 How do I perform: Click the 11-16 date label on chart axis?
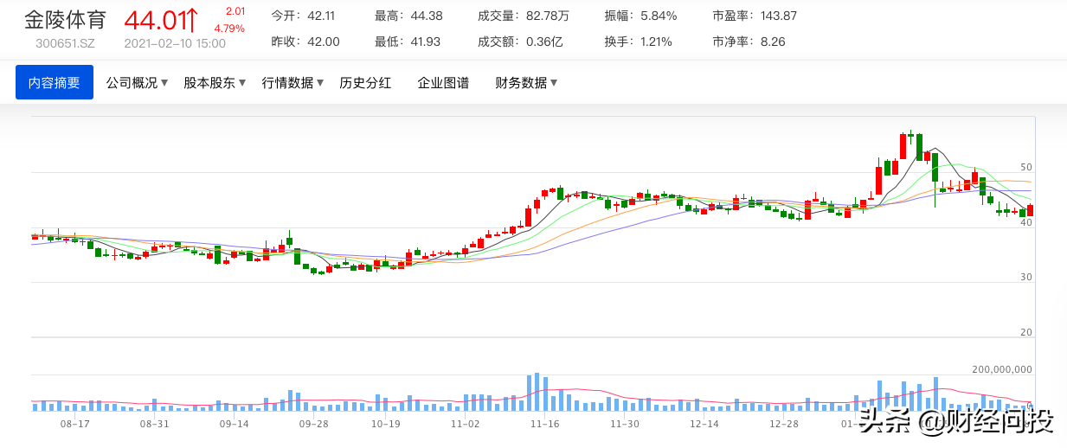click(x=544, y=424)
